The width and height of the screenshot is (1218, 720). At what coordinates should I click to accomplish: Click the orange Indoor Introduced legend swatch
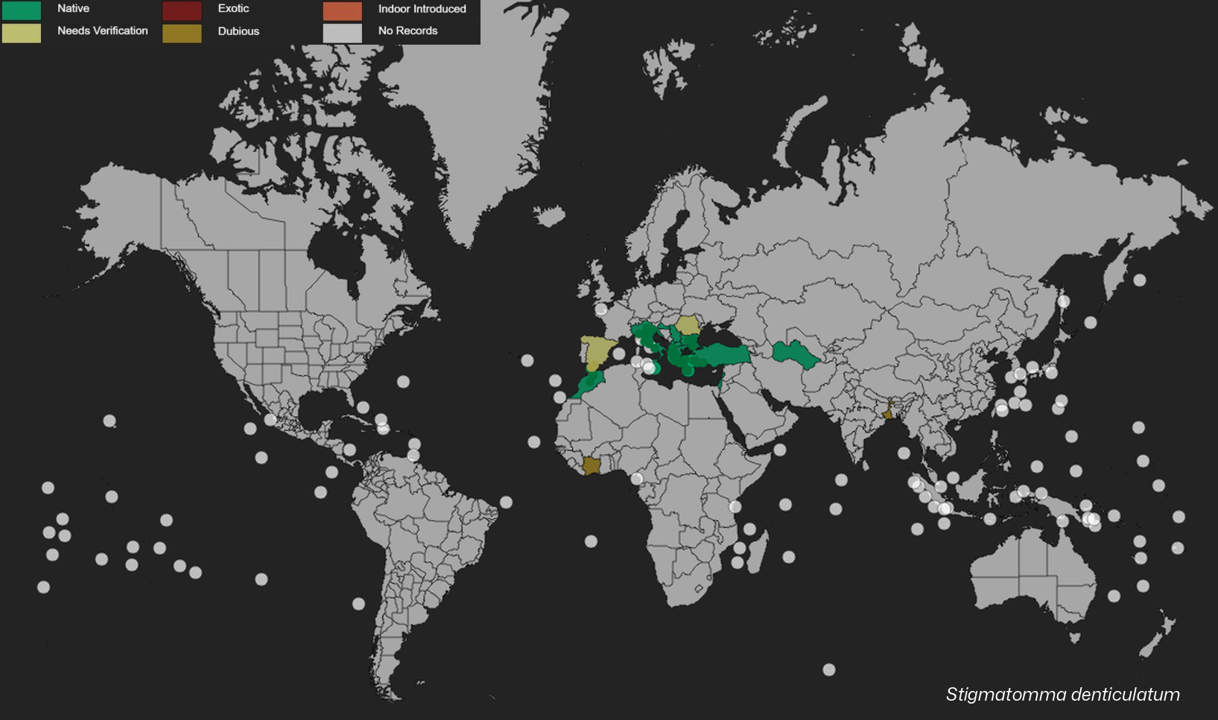point(343,10)
